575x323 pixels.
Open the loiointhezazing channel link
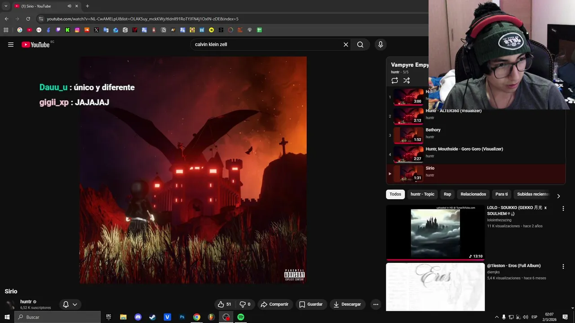[499, 220]
